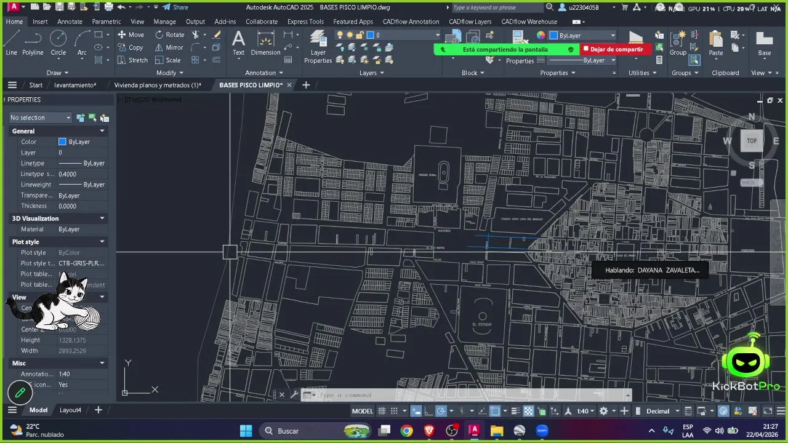Screen dimensions: 788x443
Task: Click the Autodesk application menu logo
Action: [x=12, y=7]
